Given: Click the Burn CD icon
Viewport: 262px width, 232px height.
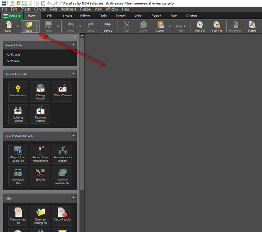Looking at the screenshot, I should pyautogui.click(x=216, y=26).
